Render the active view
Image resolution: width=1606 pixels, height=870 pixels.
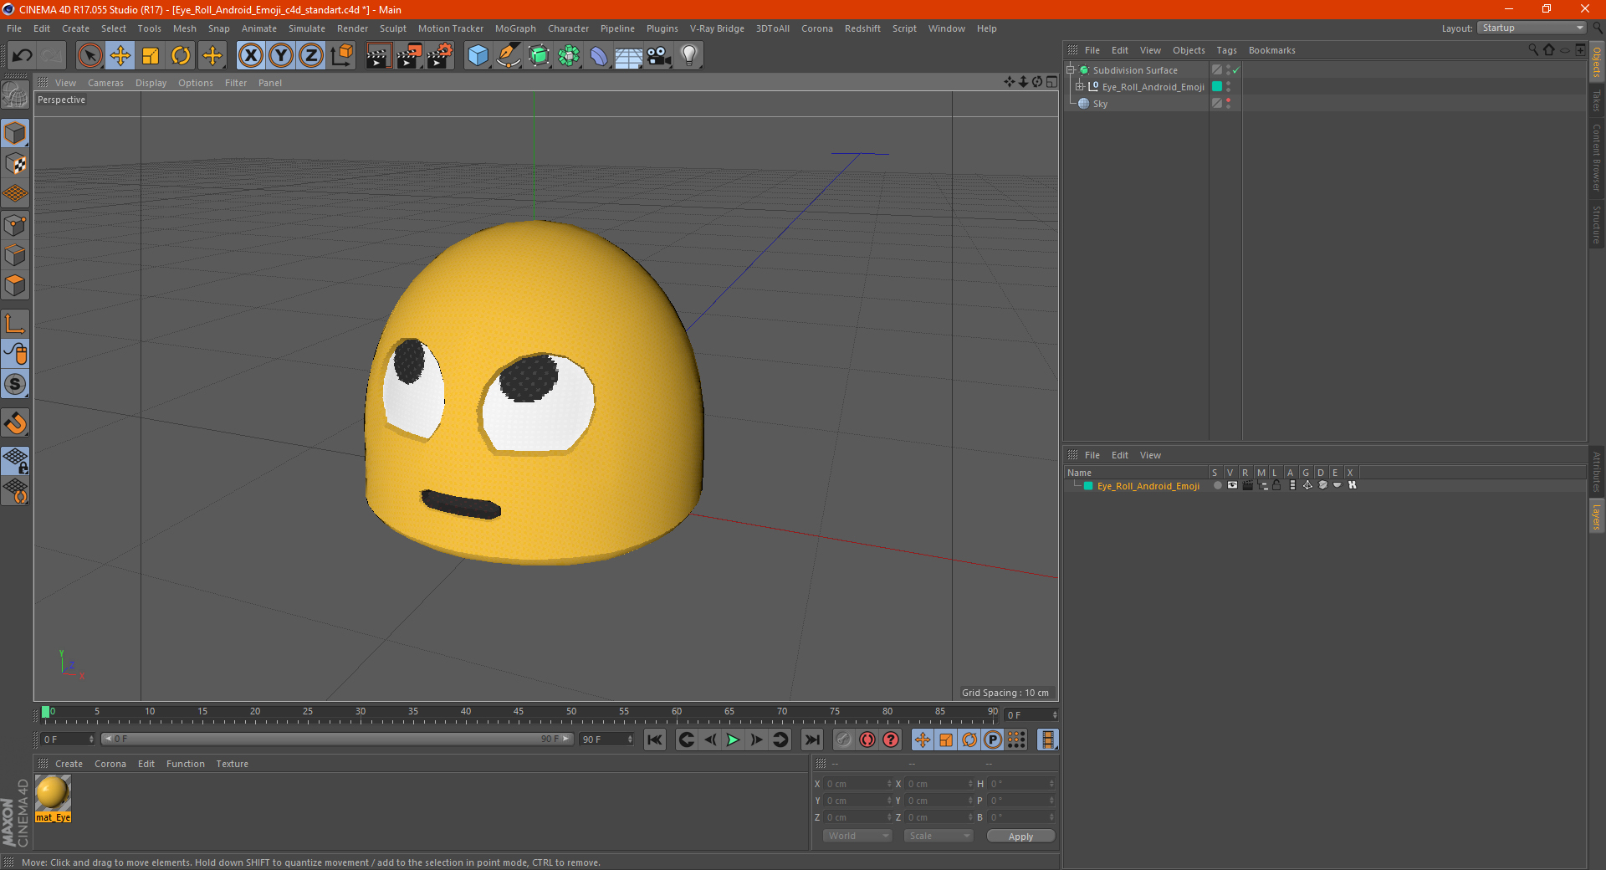(x=378, y=56)
